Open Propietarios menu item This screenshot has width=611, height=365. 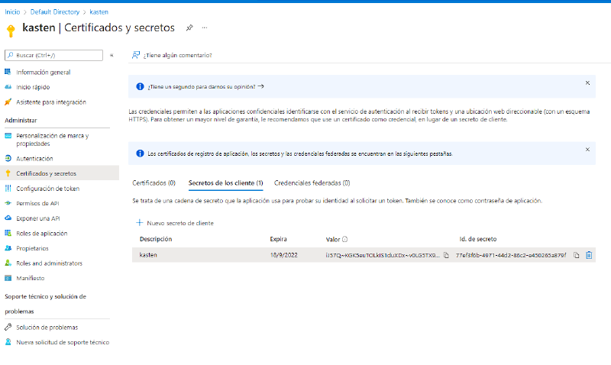pyautogui.click(x=32, y=248)
